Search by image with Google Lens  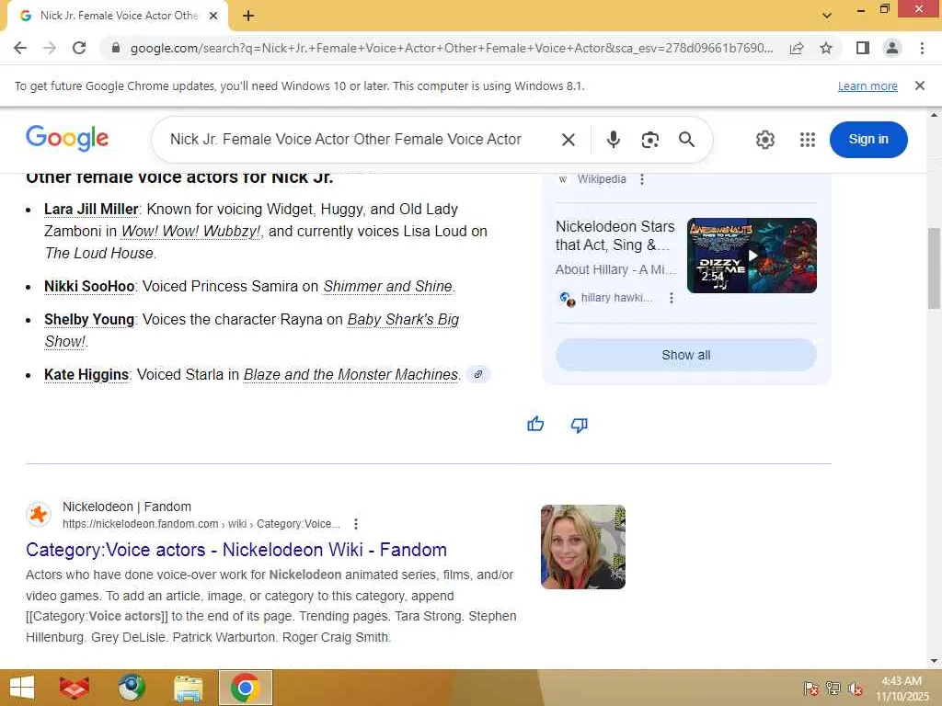pos(650,140)
